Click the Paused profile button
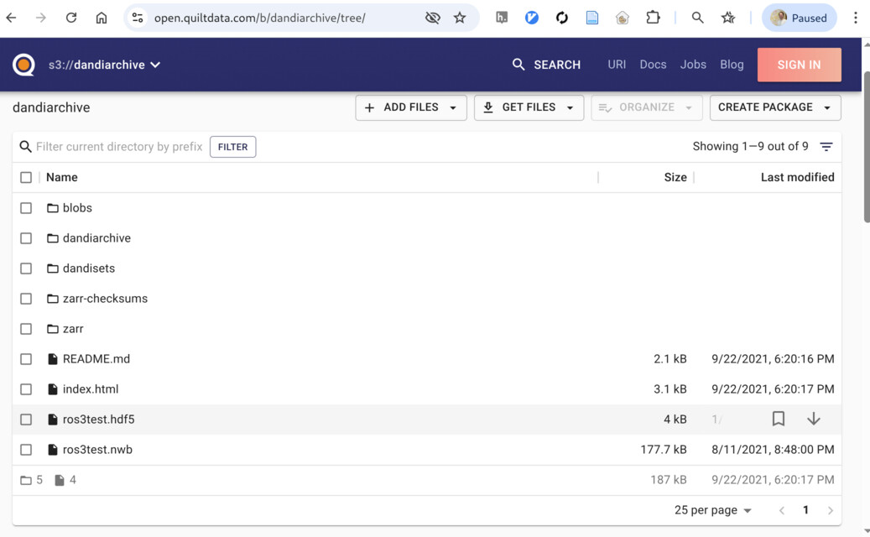The width and height of the screenshot is (870, 537). click(x=799, y=18)
